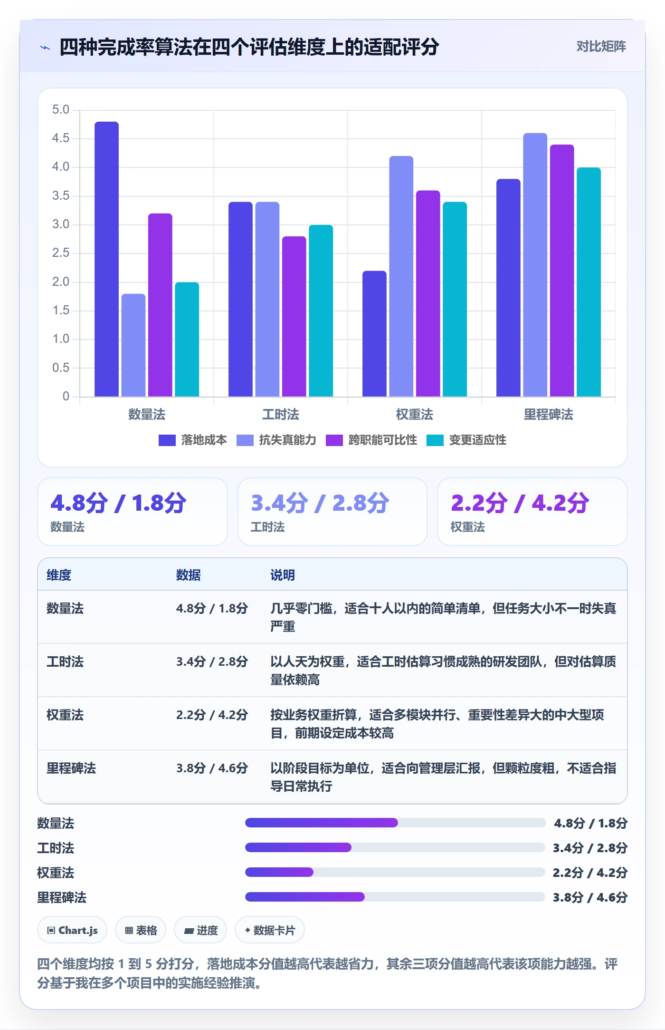Click the 数量法 progress bar
Viewport: 665px width, 1030px height.
click(x=395, y=823)
